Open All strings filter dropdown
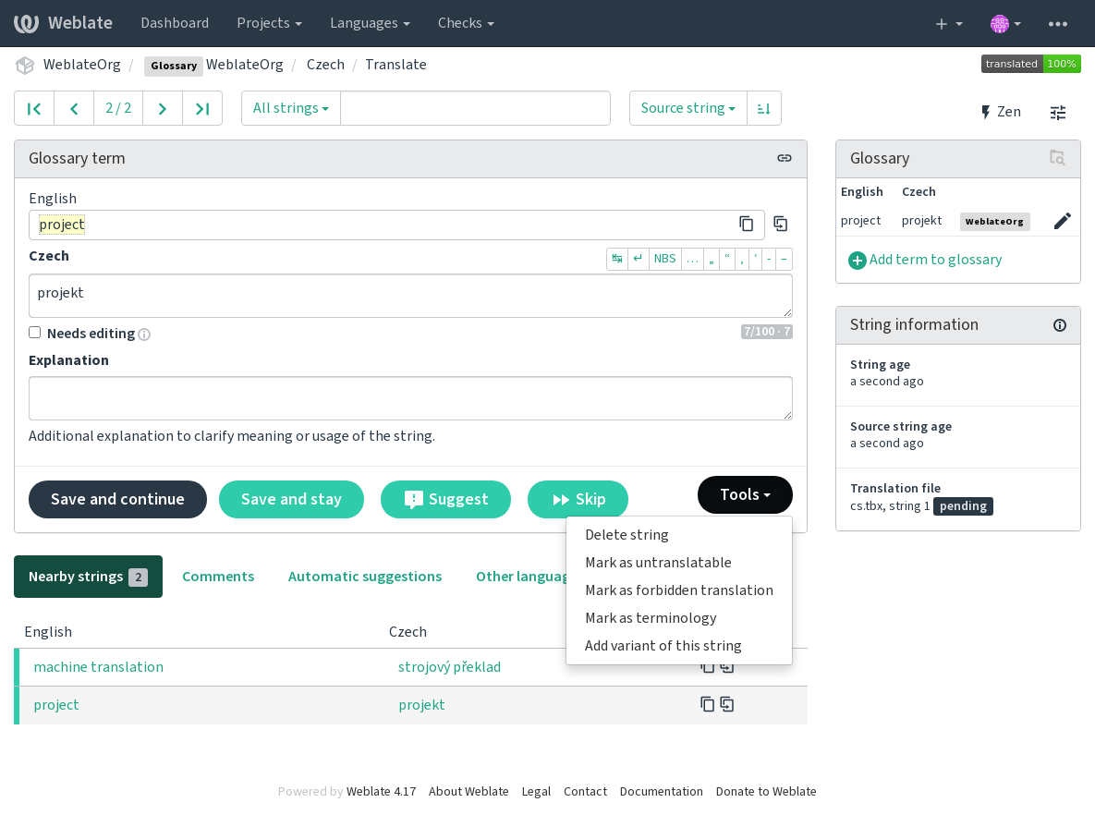 coord(290,108)
